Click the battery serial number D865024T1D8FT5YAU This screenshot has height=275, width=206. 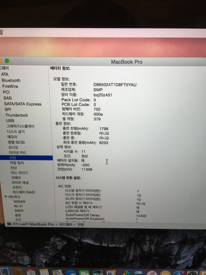click(115, 85)
